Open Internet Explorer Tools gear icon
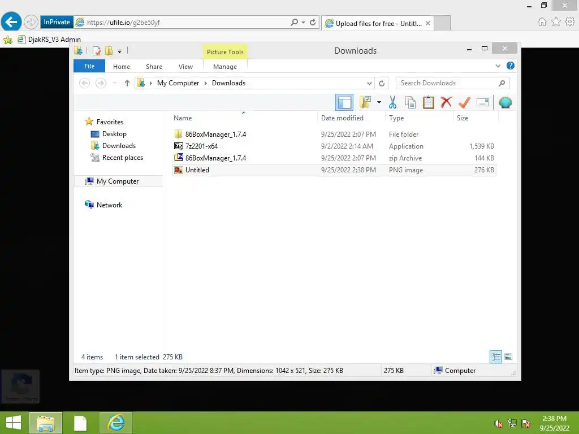Image resolution: width=579 pixels, height=434 pixels. coord(570,22)
